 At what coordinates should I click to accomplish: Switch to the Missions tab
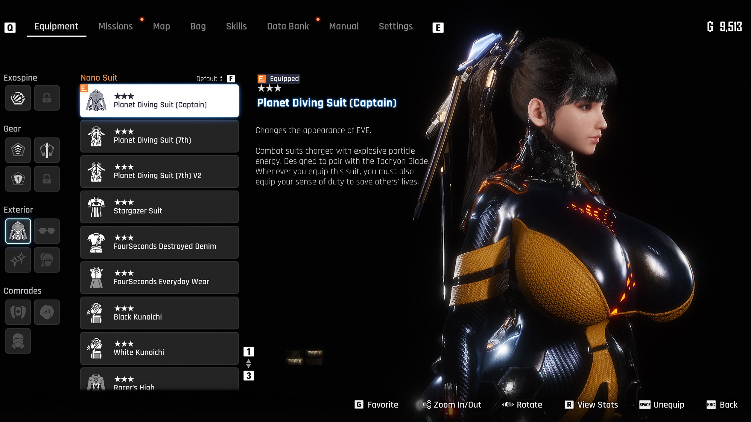pyautogui.click(x=115, y=26)
